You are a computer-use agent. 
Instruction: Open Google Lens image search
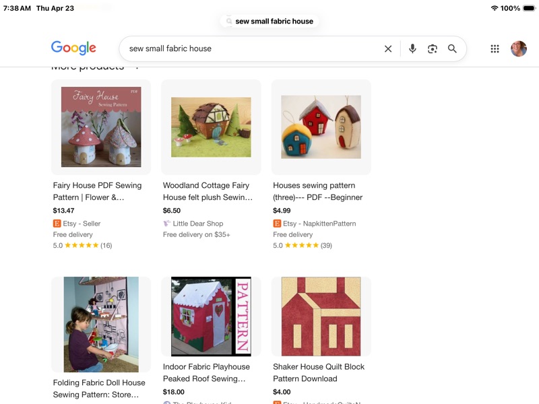433,48
